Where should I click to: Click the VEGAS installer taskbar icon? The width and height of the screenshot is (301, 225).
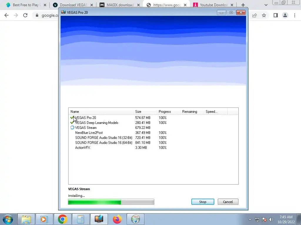[99, 219]
